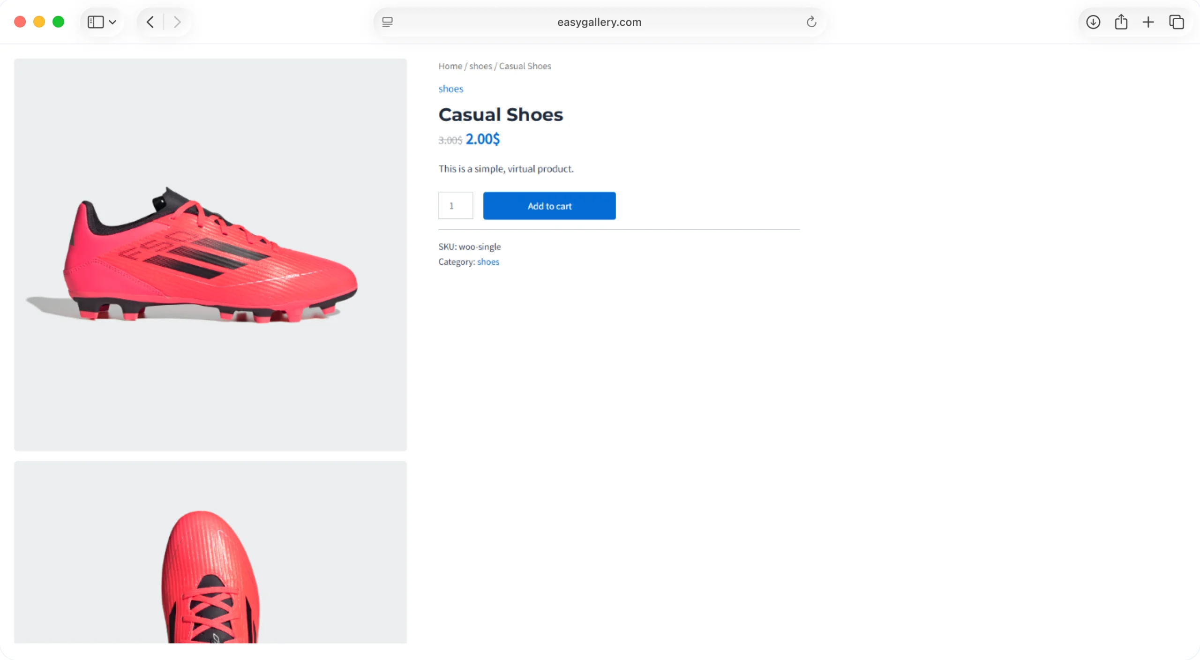The height and width of the screenshot is (660, 1200).
Task: Expand the sidebar options dropdown chevron
Action: pos(112,22)
